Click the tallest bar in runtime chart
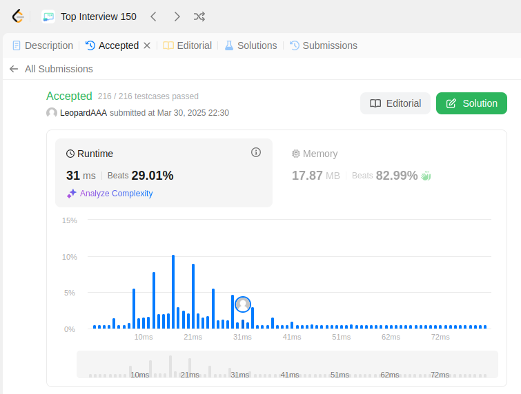The height and width of the screenshot is (394, 521). tap(173, 292)
